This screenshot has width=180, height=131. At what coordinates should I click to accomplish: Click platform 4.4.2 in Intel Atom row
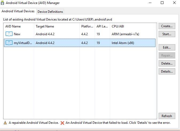(x=85, y=43)
